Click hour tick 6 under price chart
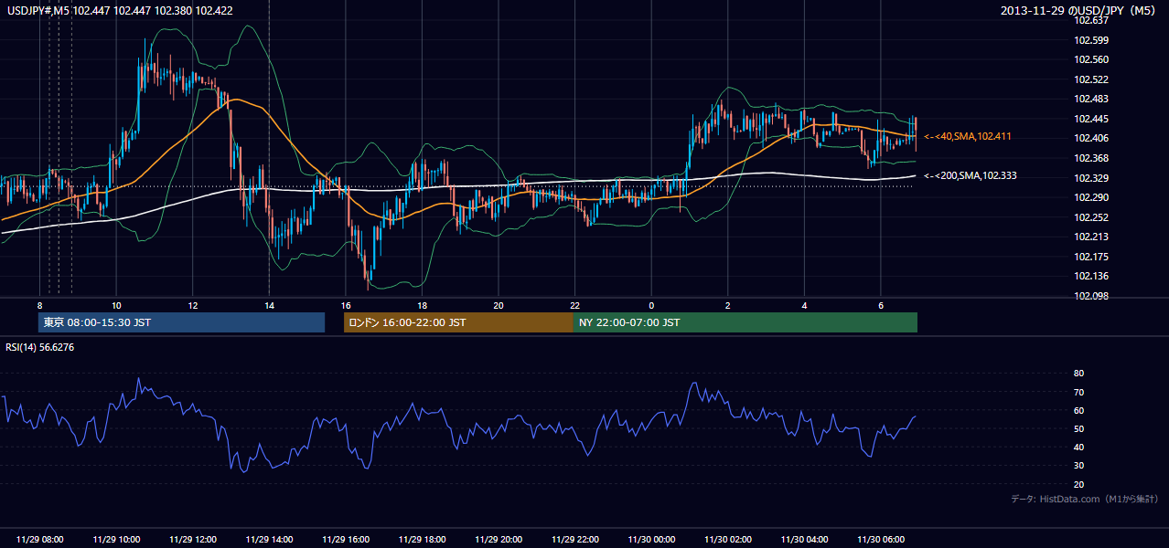The image size is (1169, 548). 880,305
